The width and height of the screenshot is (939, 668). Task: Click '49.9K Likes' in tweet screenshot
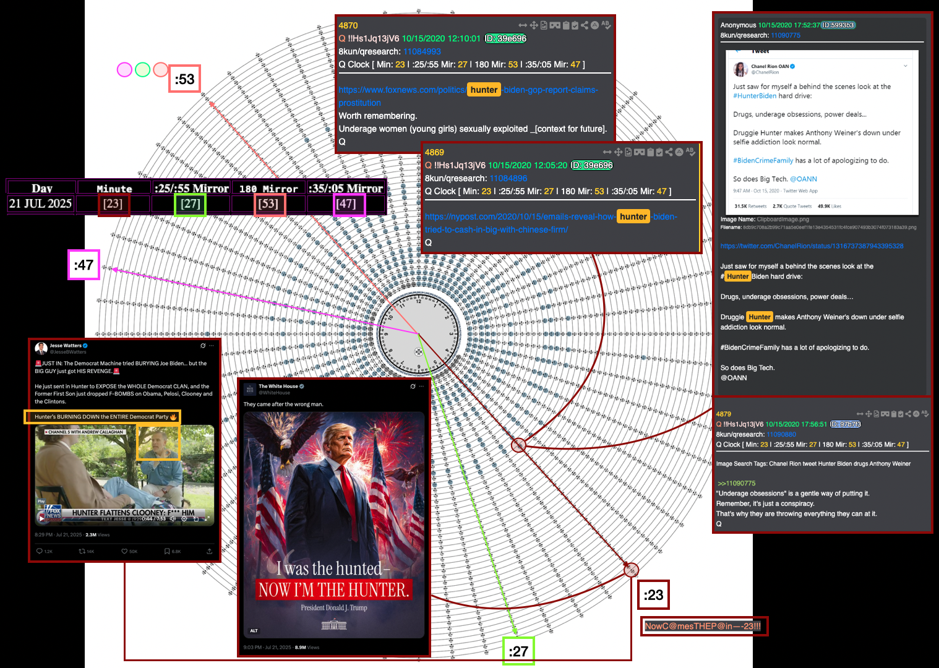[x=829, y=206]
